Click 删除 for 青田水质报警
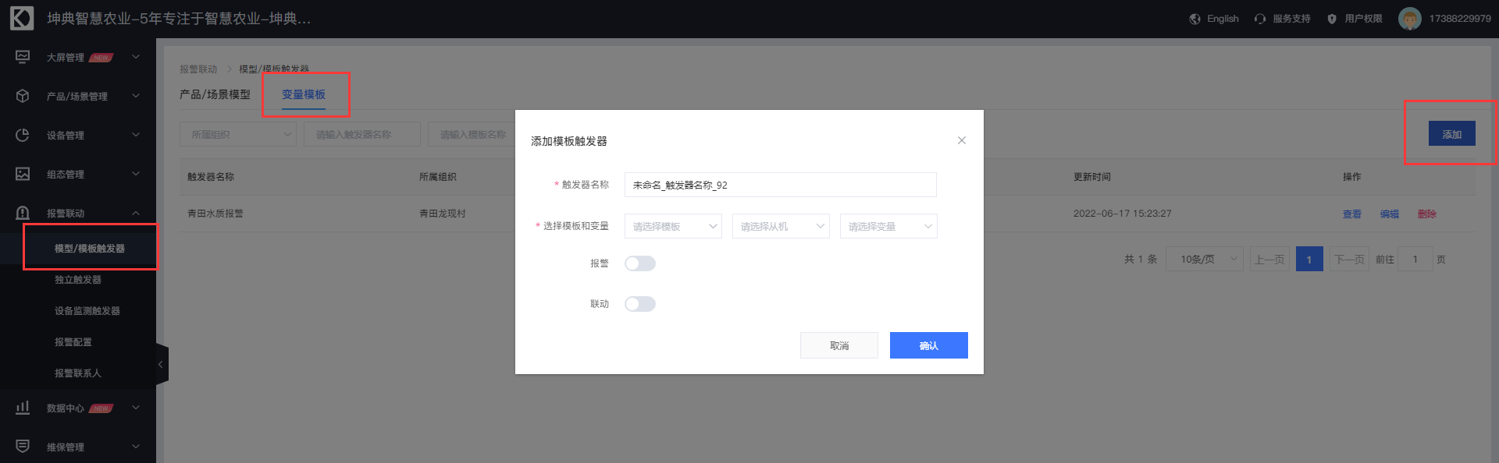Viewport: 1499px width, 463px height. 1427,214
